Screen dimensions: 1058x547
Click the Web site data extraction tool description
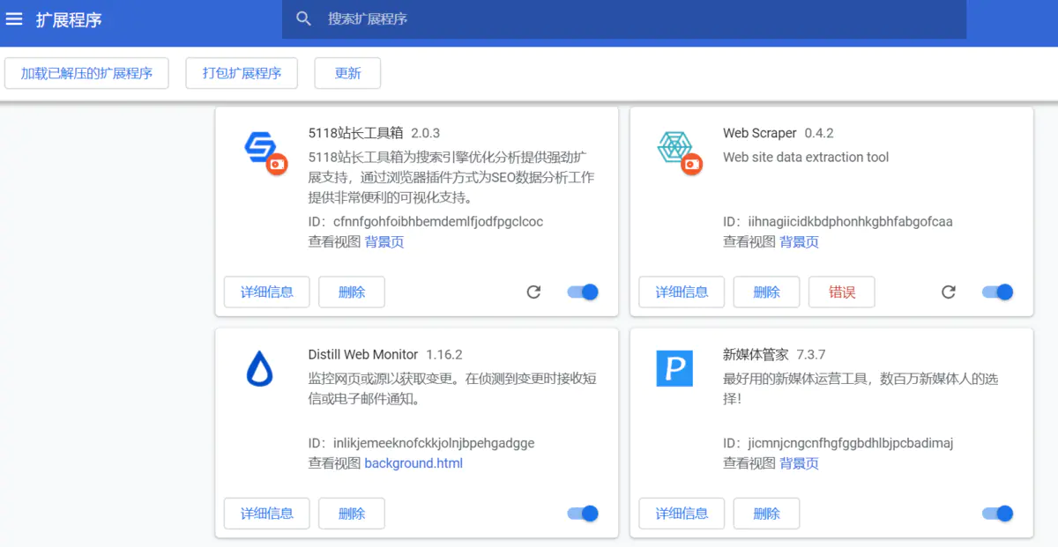pos(806,158)
